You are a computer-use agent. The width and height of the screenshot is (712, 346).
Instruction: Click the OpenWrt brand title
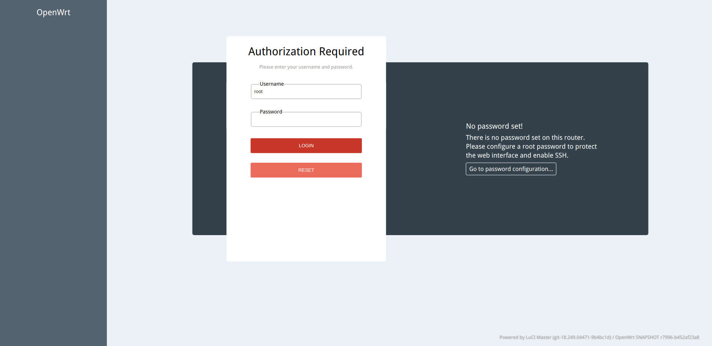pos(53,12)
